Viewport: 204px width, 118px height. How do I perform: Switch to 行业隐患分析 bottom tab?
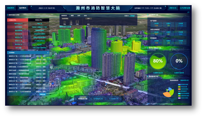[x=114, y=99]
